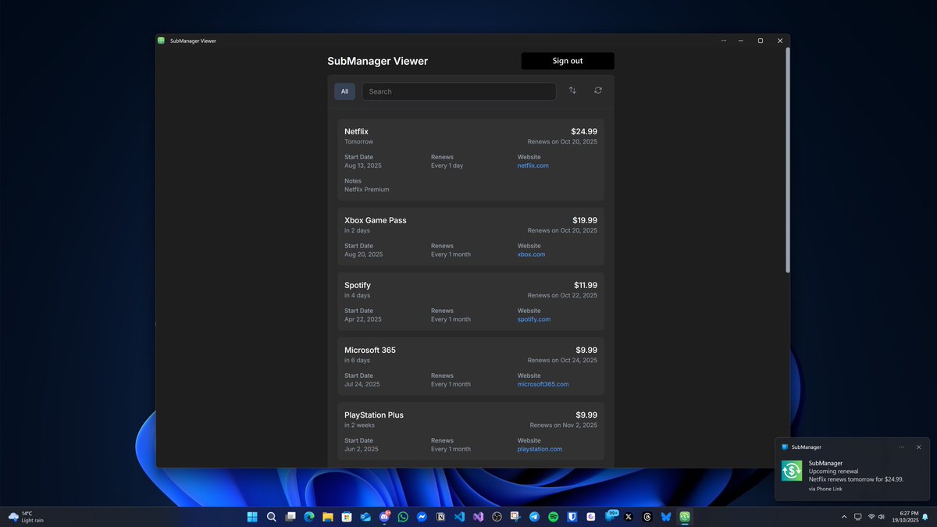937x527 pixels.
Task: Click the refresh subscriptions icon
Action: click(598, 91)
